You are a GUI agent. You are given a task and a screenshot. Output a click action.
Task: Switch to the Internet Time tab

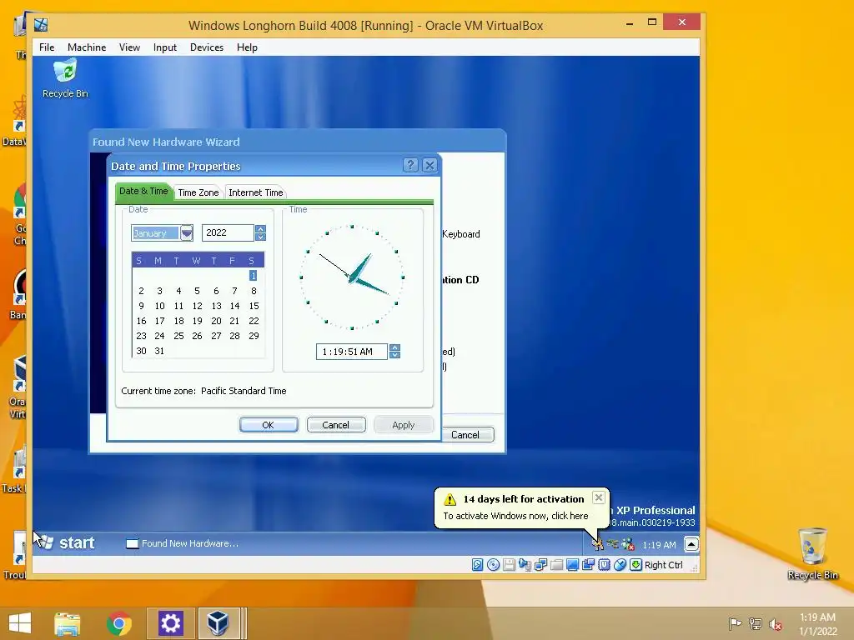pyautogui.click(x=255, y=192)
